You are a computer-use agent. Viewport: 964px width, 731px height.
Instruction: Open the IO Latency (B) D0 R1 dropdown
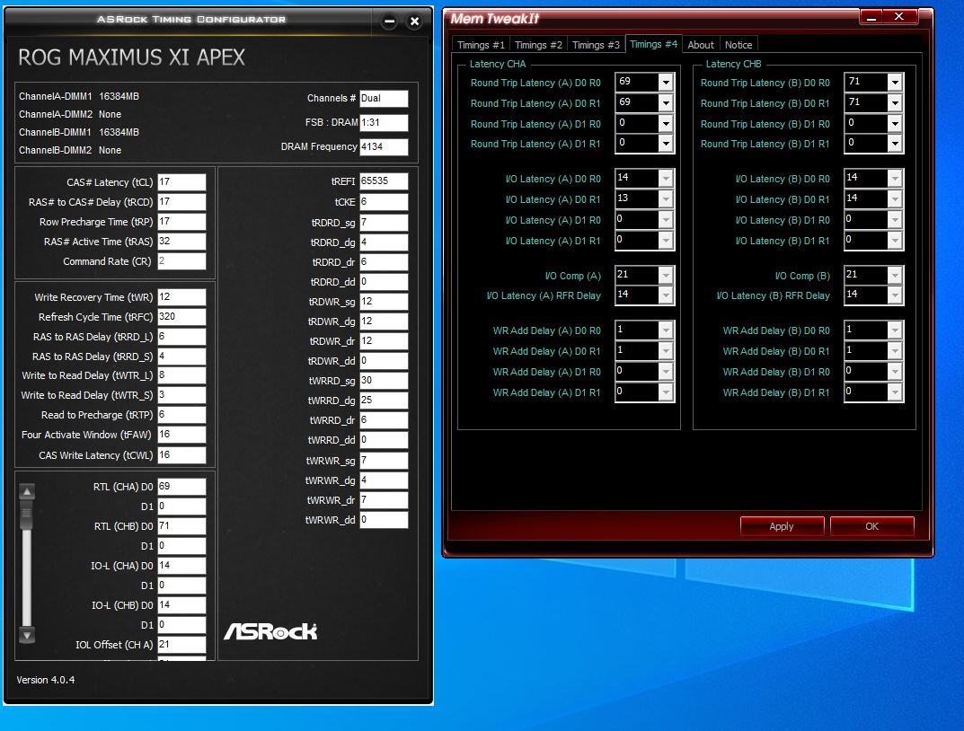point(895,199)
